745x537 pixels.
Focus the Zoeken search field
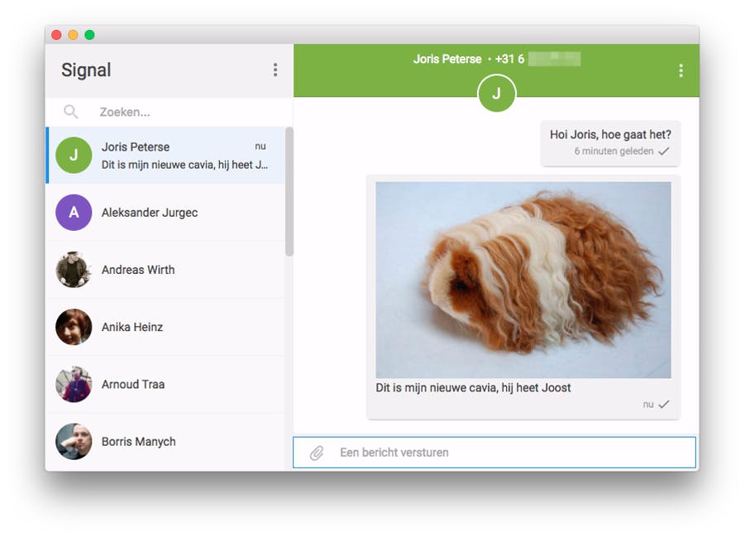click(170, 113)
